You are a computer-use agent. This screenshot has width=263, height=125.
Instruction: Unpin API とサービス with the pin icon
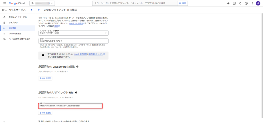[x=32, y=10]
